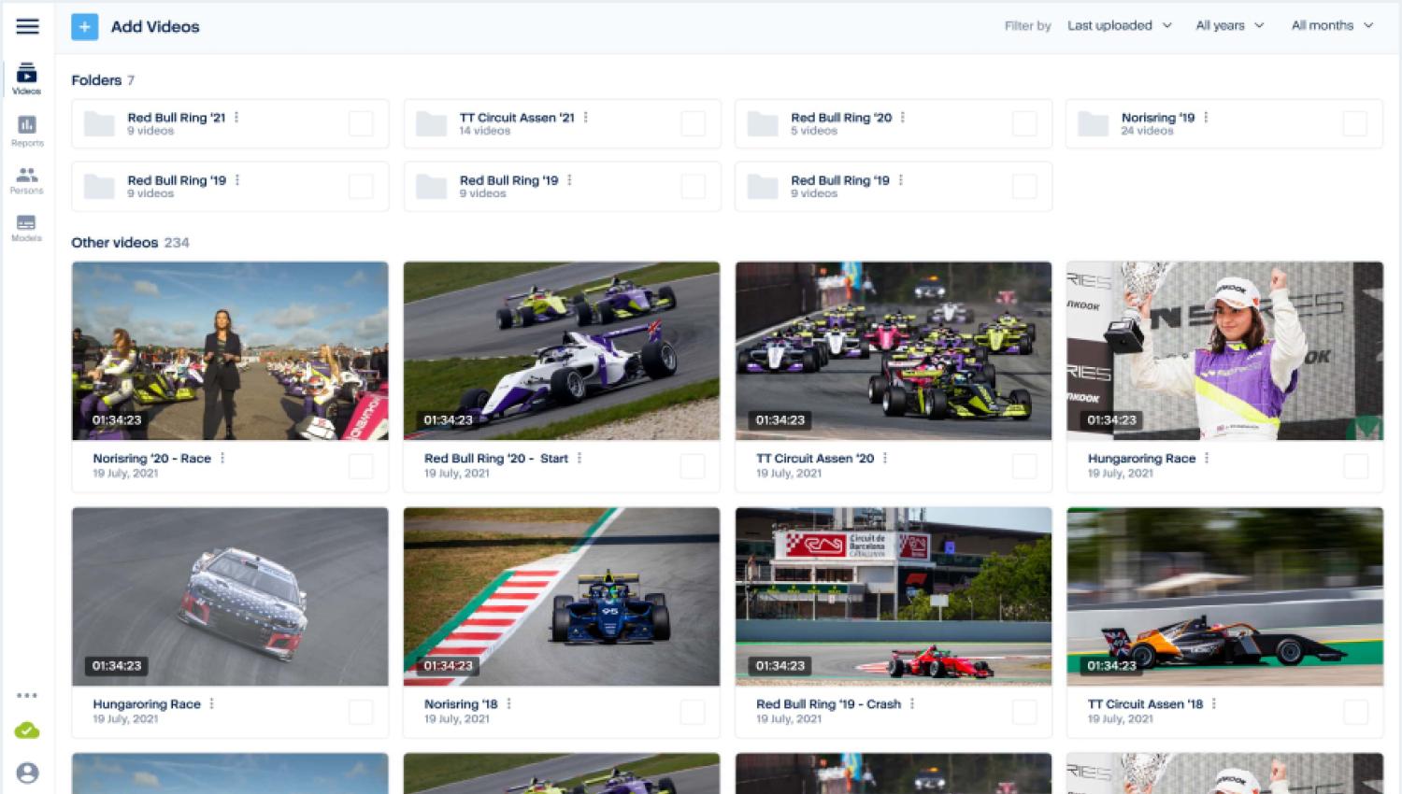Select checkbox for Red Bull Ring '21 folder
Screen dimensions: 1402x794
(361, 123)
